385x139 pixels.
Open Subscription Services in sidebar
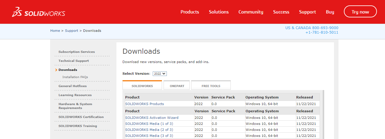[x=77, y=52]
